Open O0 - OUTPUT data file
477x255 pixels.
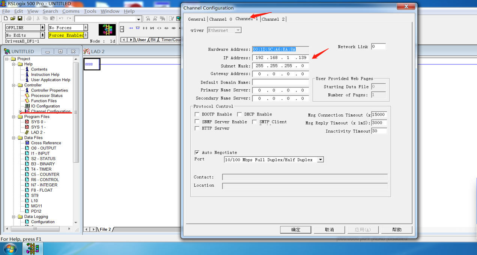(43, 148)
